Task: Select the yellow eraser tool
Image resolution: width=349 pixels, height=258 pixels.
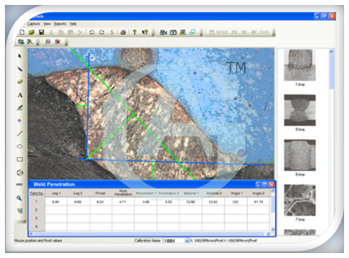Action: pyautogui.click(x=20, y=82)
